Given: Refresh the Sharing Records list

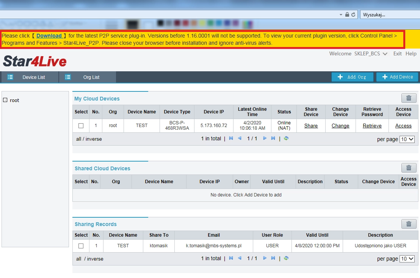Looking at the screenshot, I should 286,258.
